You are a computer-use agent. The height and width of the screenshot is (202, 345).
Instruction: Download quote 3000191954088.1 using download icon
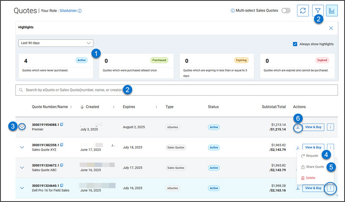297,127
